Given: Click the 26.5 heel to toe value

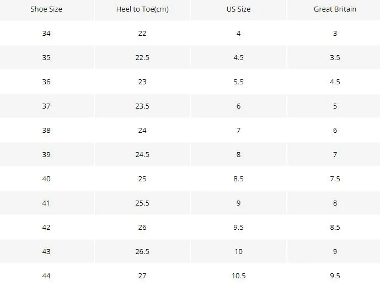Looking at the screenshot, I should click(142, 251).
